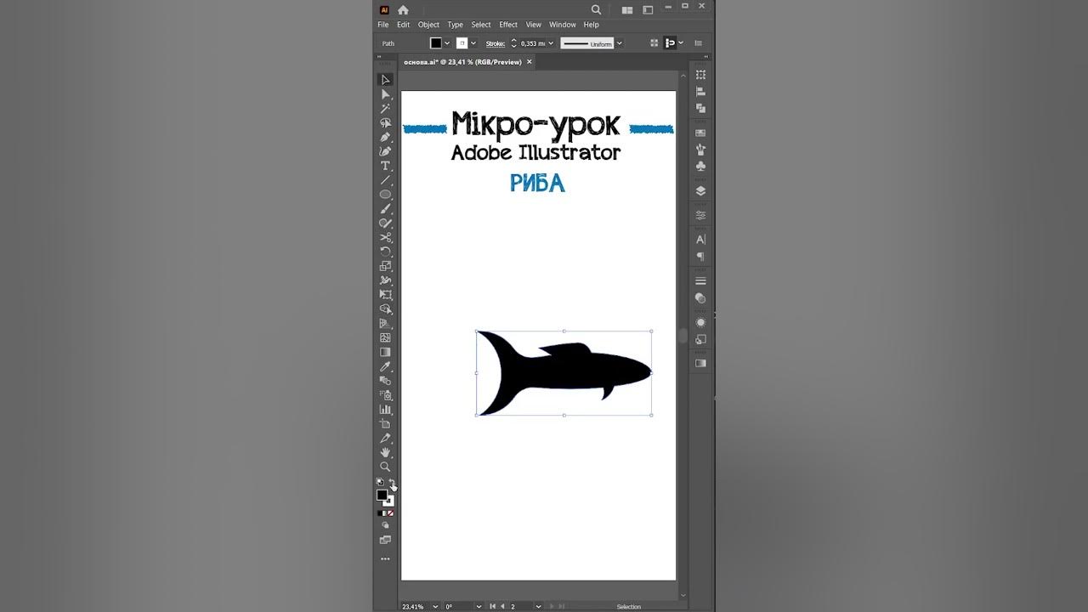Select the Shaper tool
The height and width of the screenshot is (612, 1088).
click(385, 223)
